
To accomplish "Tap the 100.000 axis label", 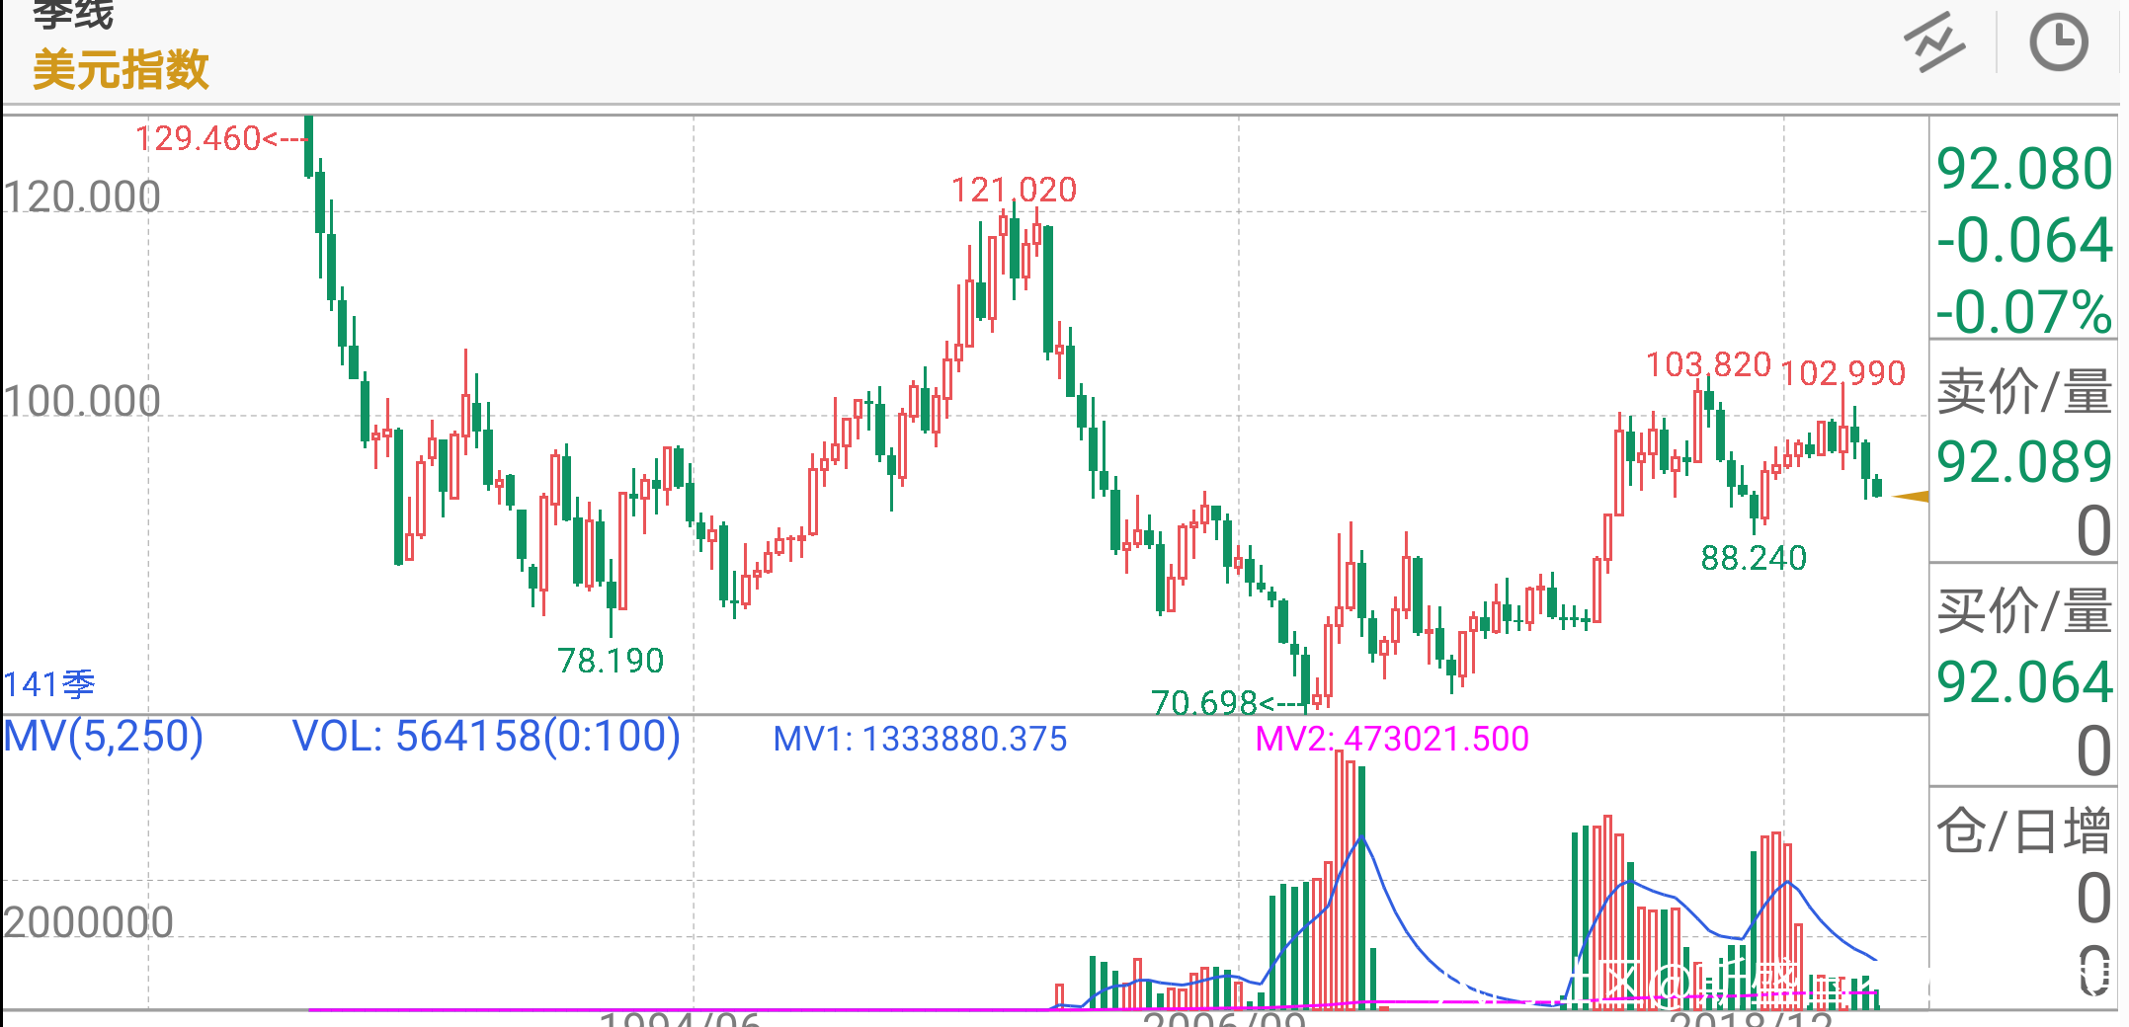I will coord(81,401).
